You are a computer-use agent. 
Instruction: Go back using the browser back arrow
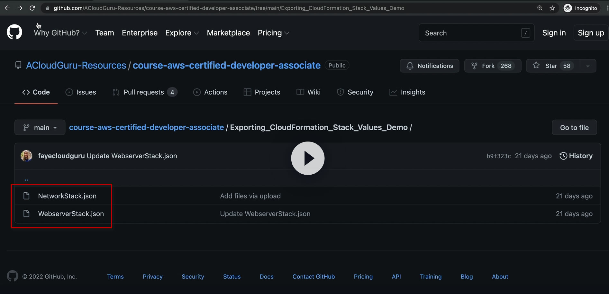[x=8, y=8]
